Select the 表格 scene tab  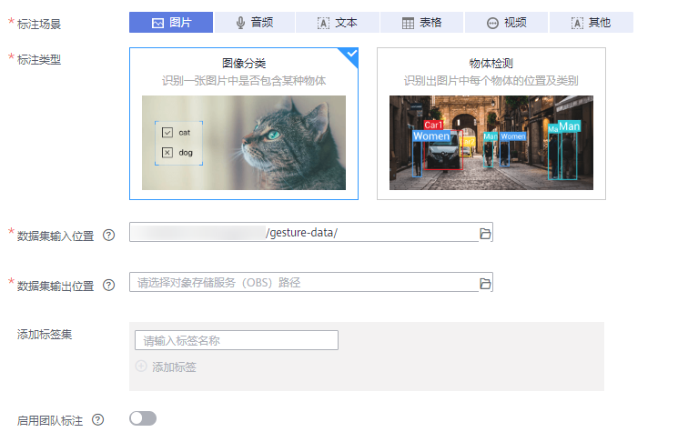coord(421,23)
